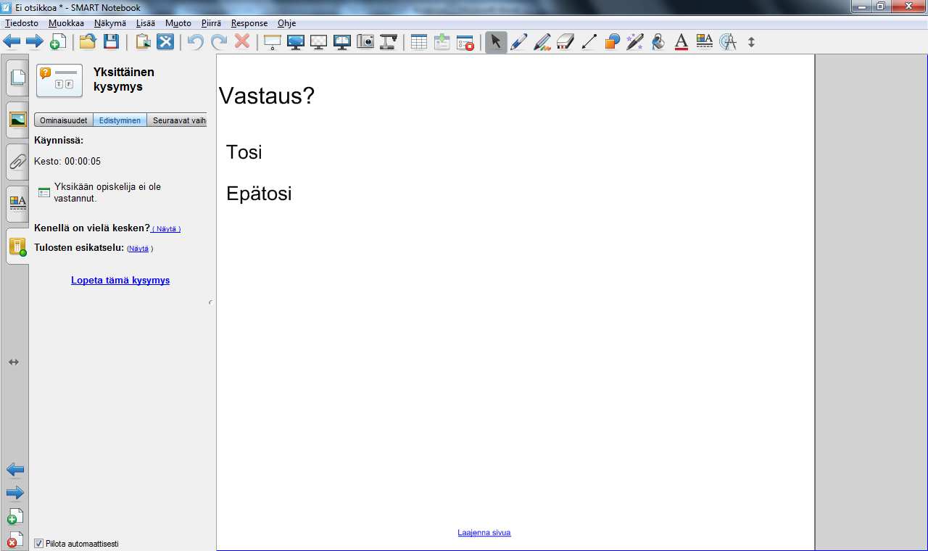The height and width of the screenshot is (551, 928).
Task: Select the Pens tool
Action: (518, 42)
